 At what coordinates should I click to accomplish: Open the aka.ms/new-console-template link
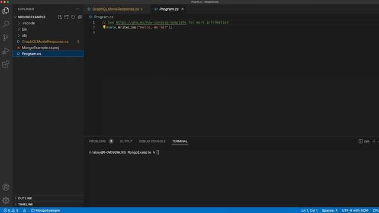coord(151,22)
